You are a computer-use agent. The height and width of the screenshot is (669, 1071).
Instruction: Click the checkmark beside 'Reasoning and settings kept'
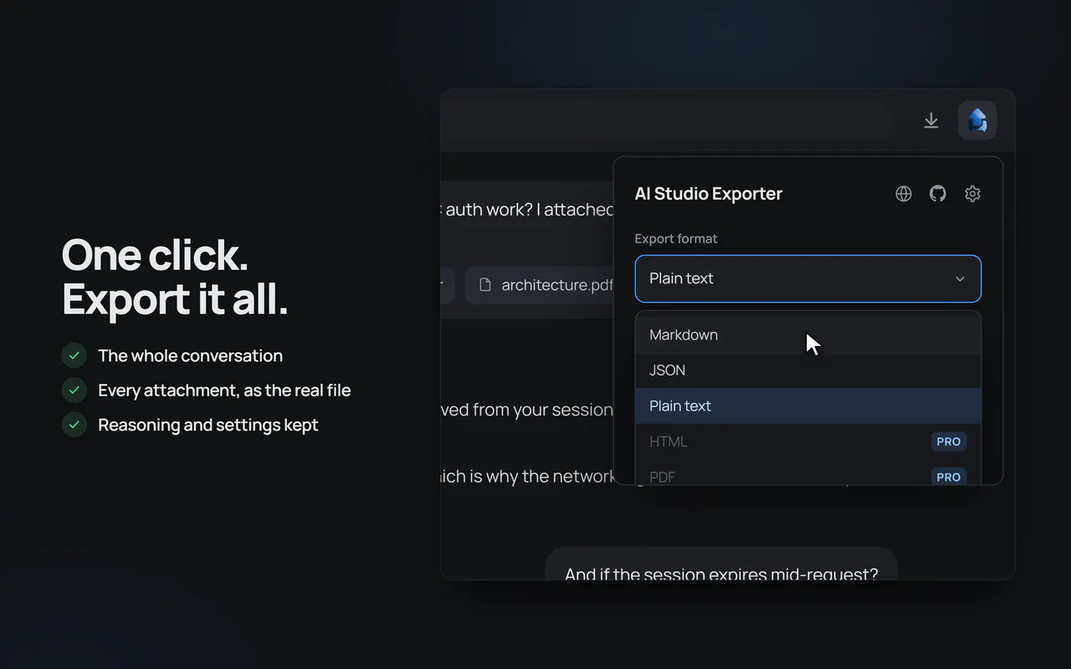pos(74,425)
